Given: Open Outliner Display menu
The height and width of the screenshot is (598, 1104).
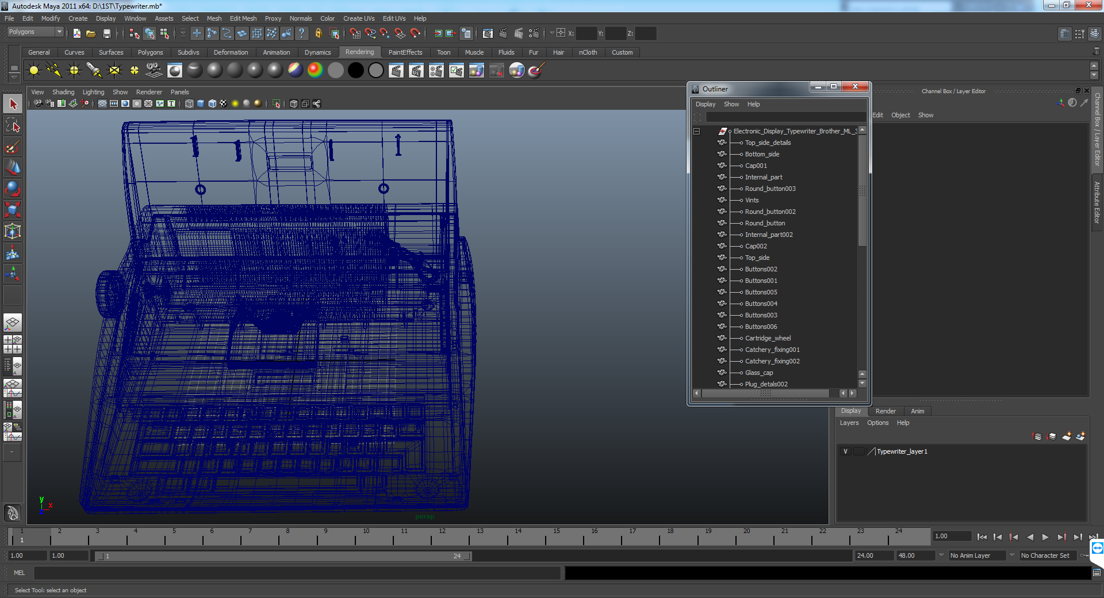Looking at the screenshot, I should [706, 104].
